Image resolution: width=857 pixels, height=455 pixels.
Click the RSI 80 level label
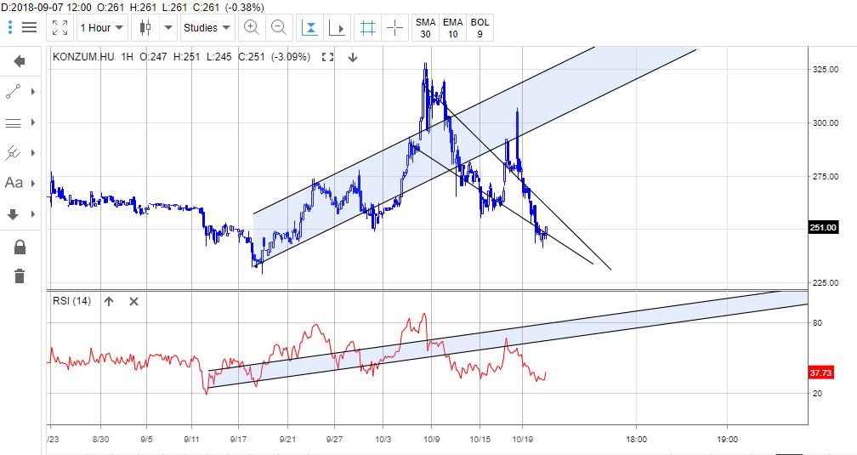coord(817,322)
